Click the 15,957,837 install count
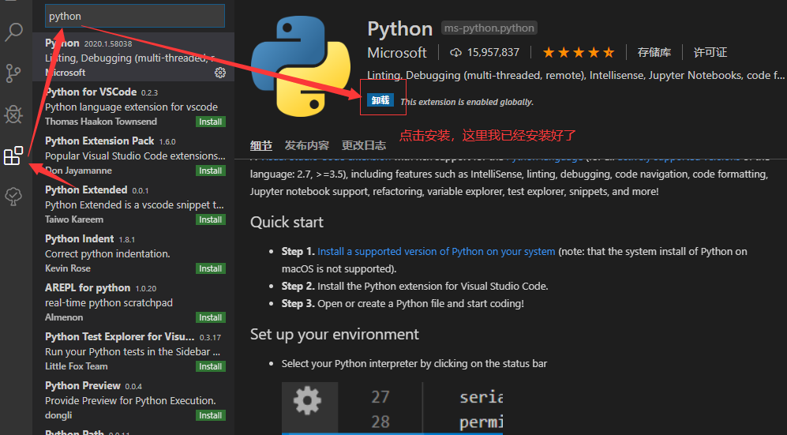Viewport: 787px width, 435px height. pos(493,52)
